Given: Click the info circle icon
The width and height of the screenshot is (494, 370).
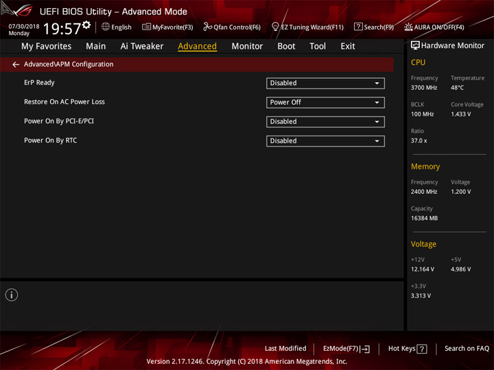Looking at the screenshot, I should 12,295.
